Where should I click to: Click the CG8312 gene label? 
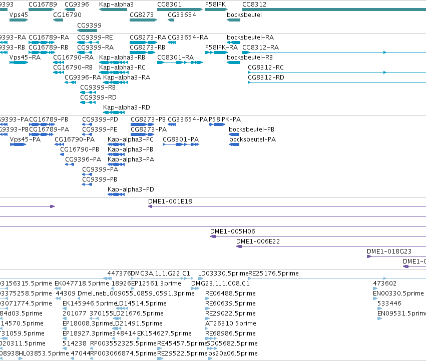(x=254, y=4)
